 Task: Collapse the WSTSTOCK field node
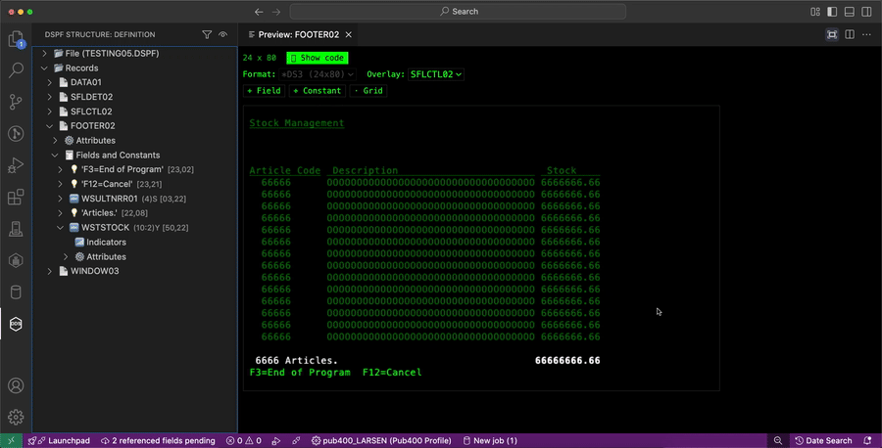(x=61, y=227)
